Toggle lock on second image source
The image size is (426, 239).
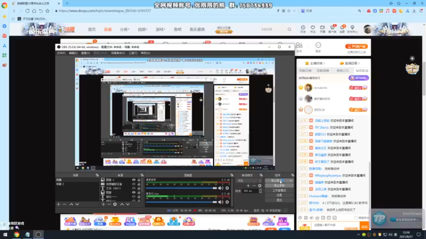(x=139, y=192)
